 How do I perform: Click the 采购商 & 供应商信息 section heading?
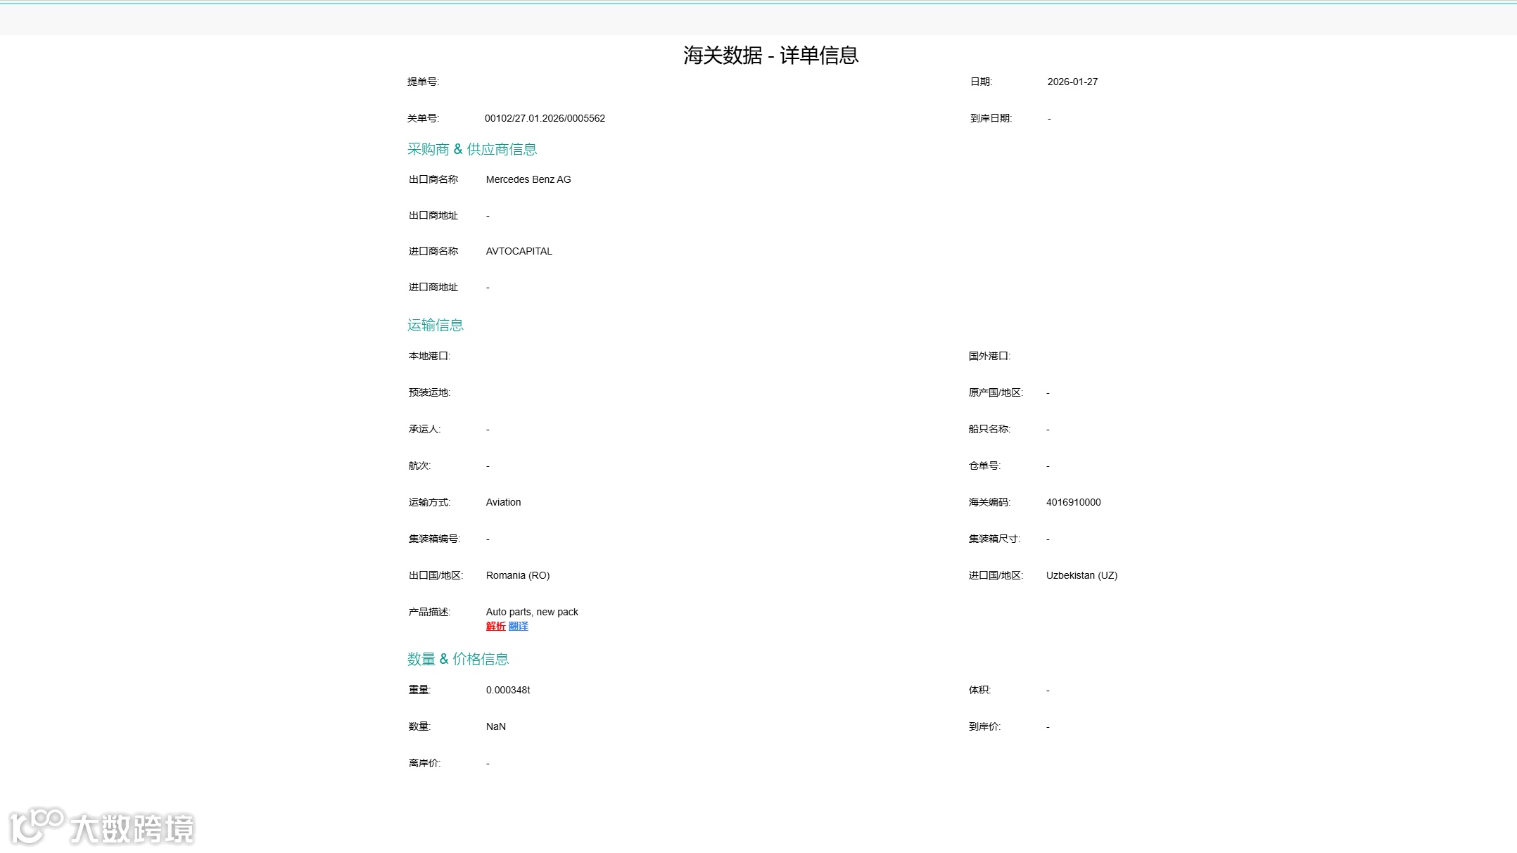[471, 149]
